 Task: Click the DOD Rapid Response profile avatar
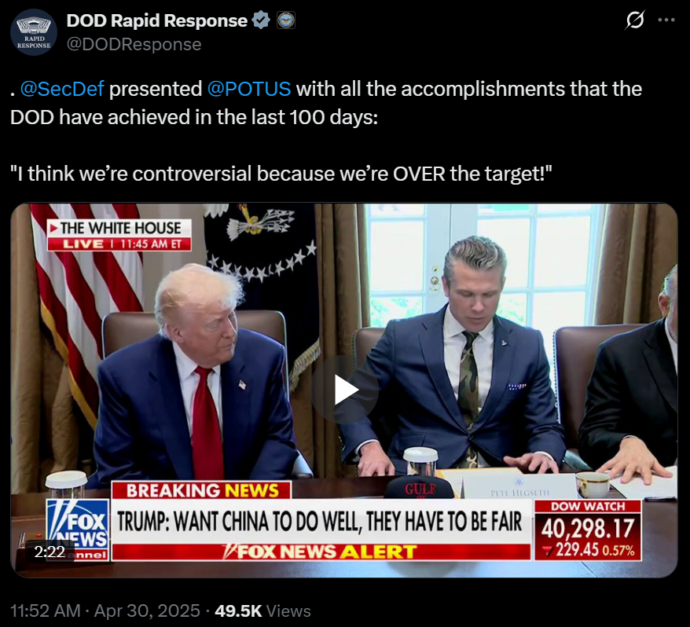tap(34, 32)
